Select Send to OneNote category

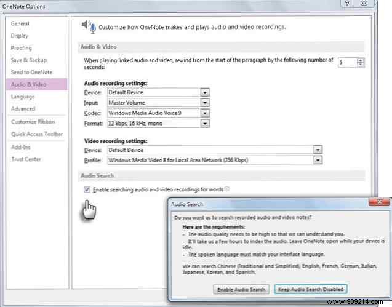31,72
